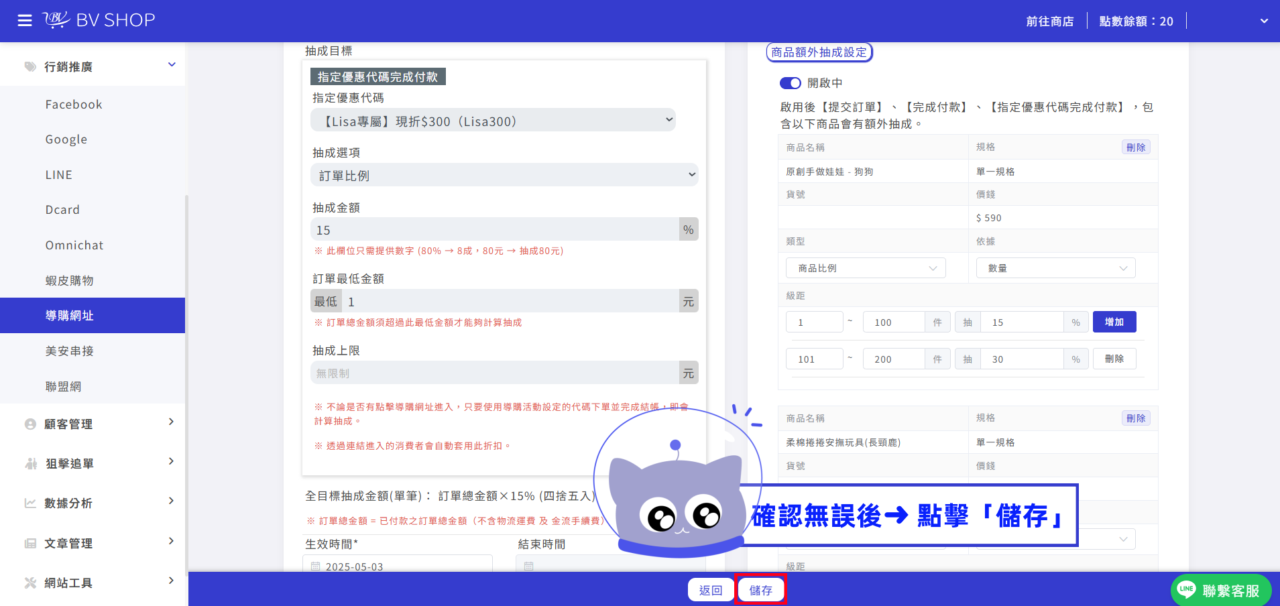Open the 抽成選項 訂單比例 dropdown
The image size is (1280, 606).
[504, 175]
